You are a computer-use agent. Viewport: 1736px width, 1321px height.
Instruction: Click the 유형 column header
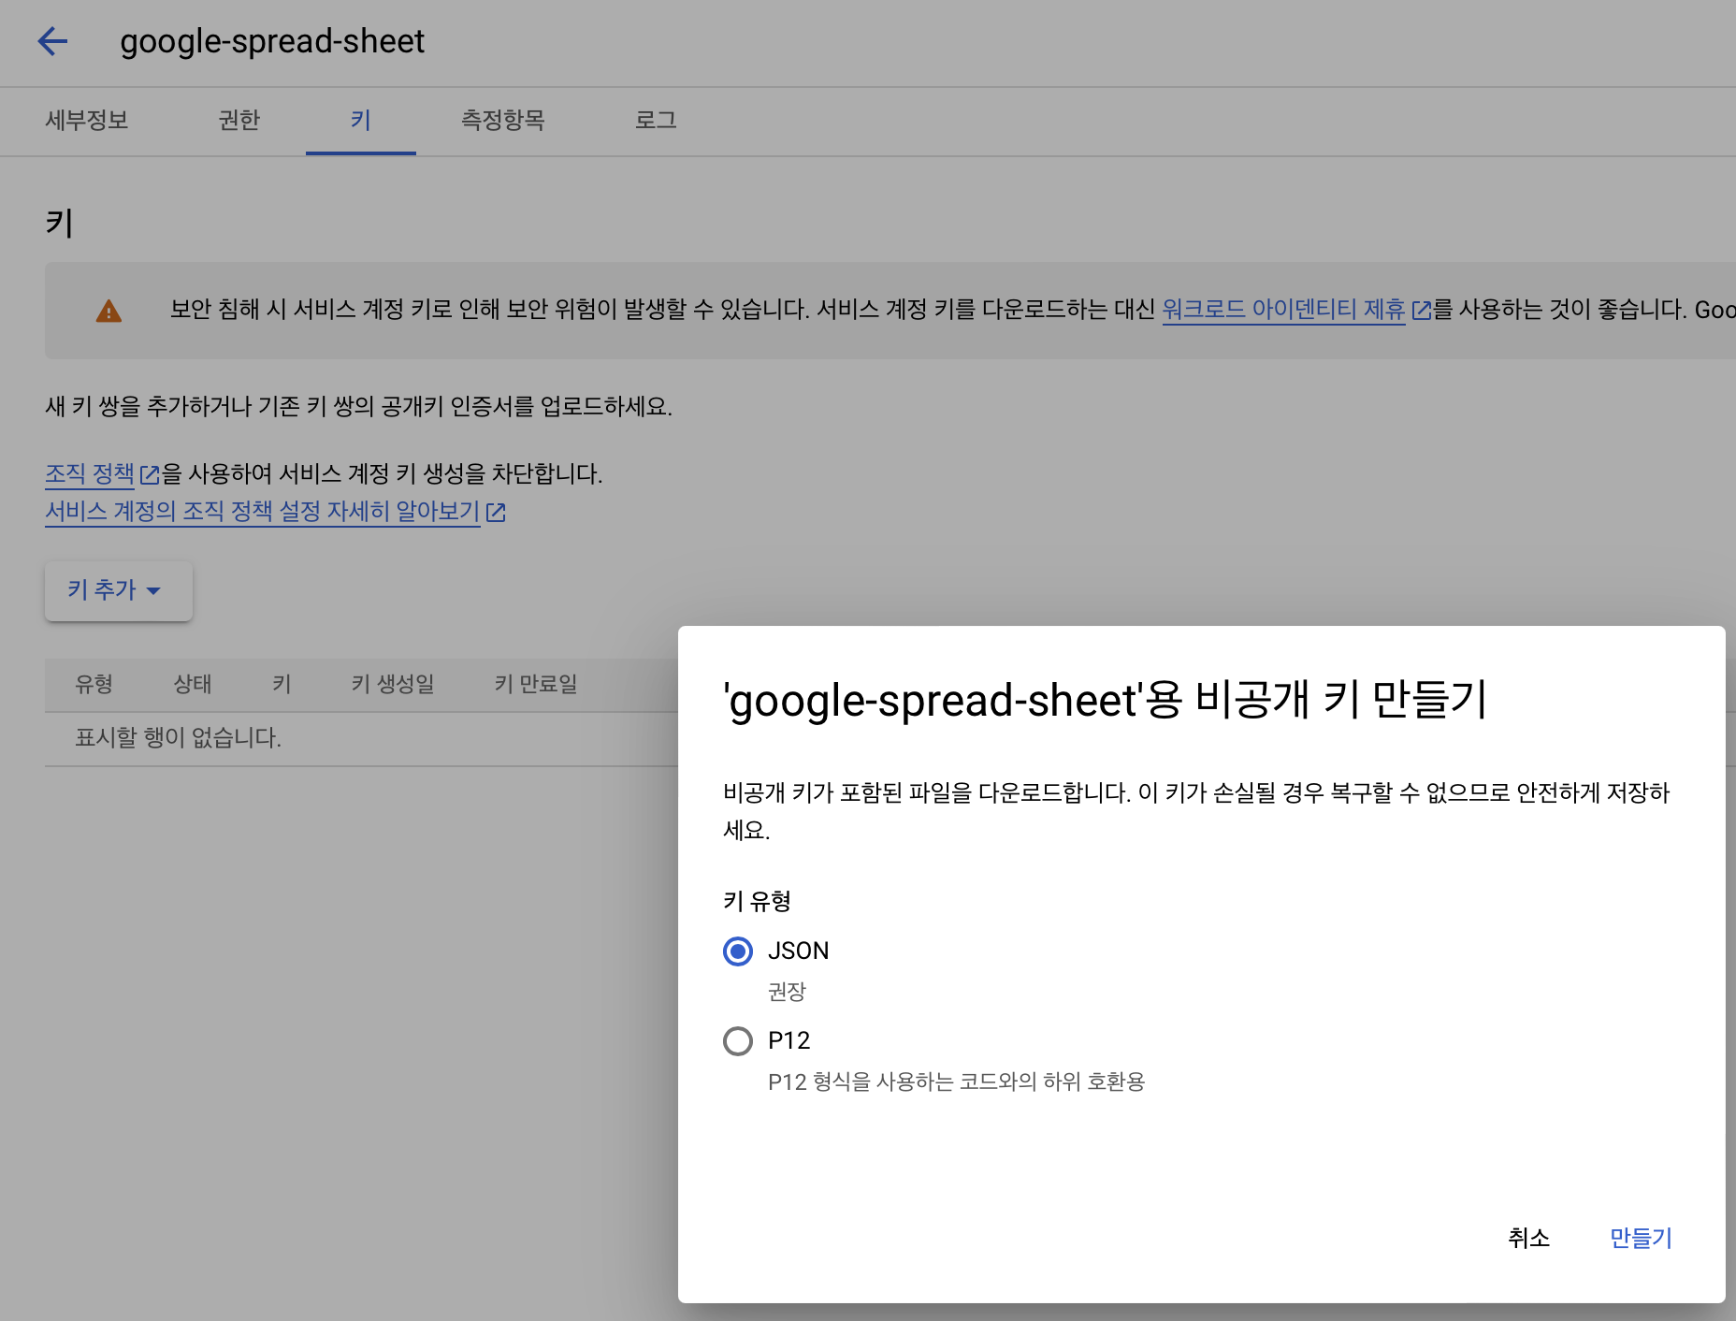pos(94,684)
